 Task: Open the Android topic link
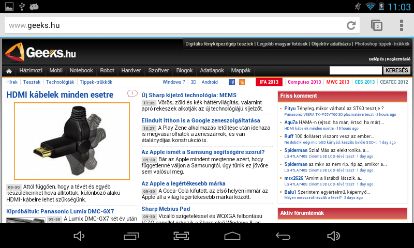[x=210, y=82]
